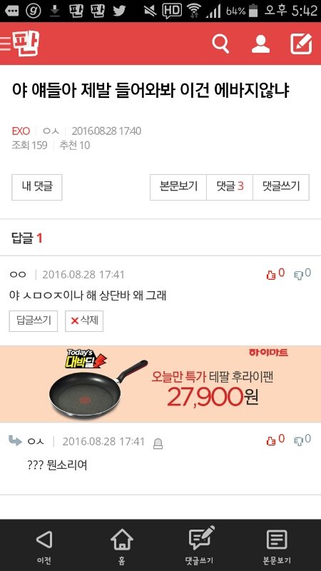Downvote the first comment by ㅇㅇ
The height and width of the screenshot is (571, 321).
302,274
